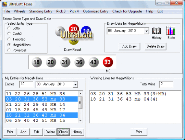Image resolution: width=185 pixels, height=140 pixels.
Task: Click the entries list scrollbar thumb
Action: 81,103
